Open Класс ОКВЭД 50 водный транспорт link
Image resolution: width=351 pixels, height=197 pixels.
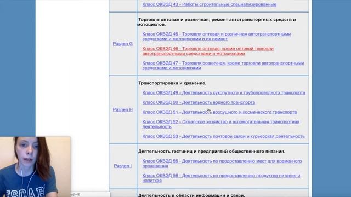click(x=199, y=102)
